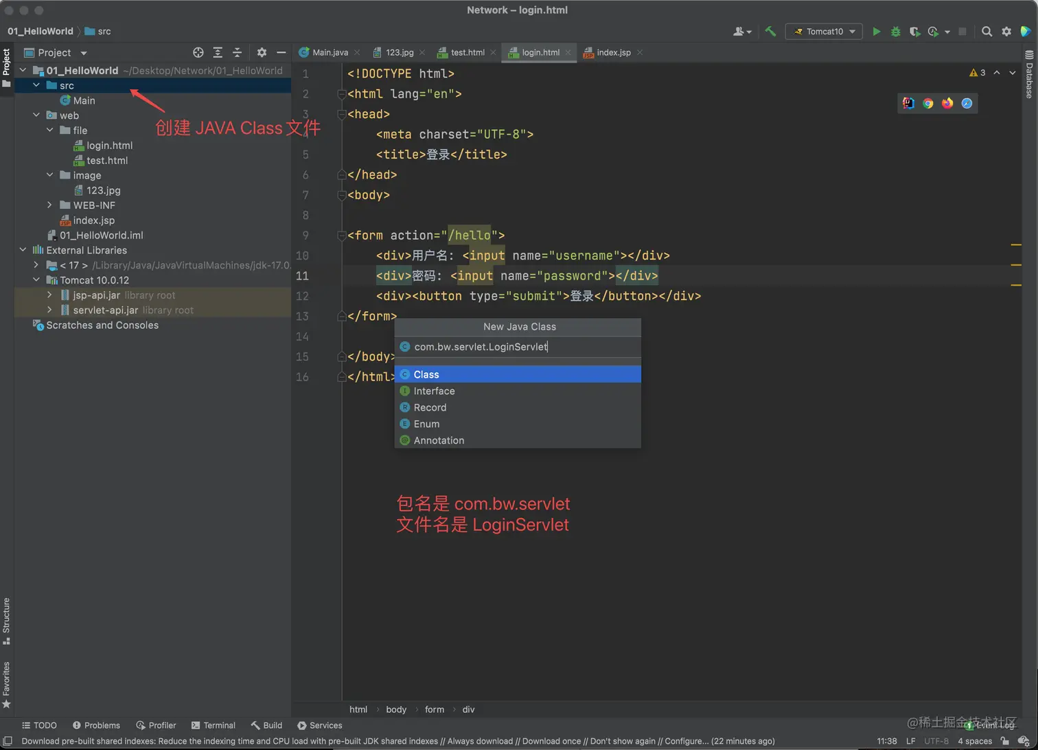Click the warnings indicator showing 3

coord(977,73)
